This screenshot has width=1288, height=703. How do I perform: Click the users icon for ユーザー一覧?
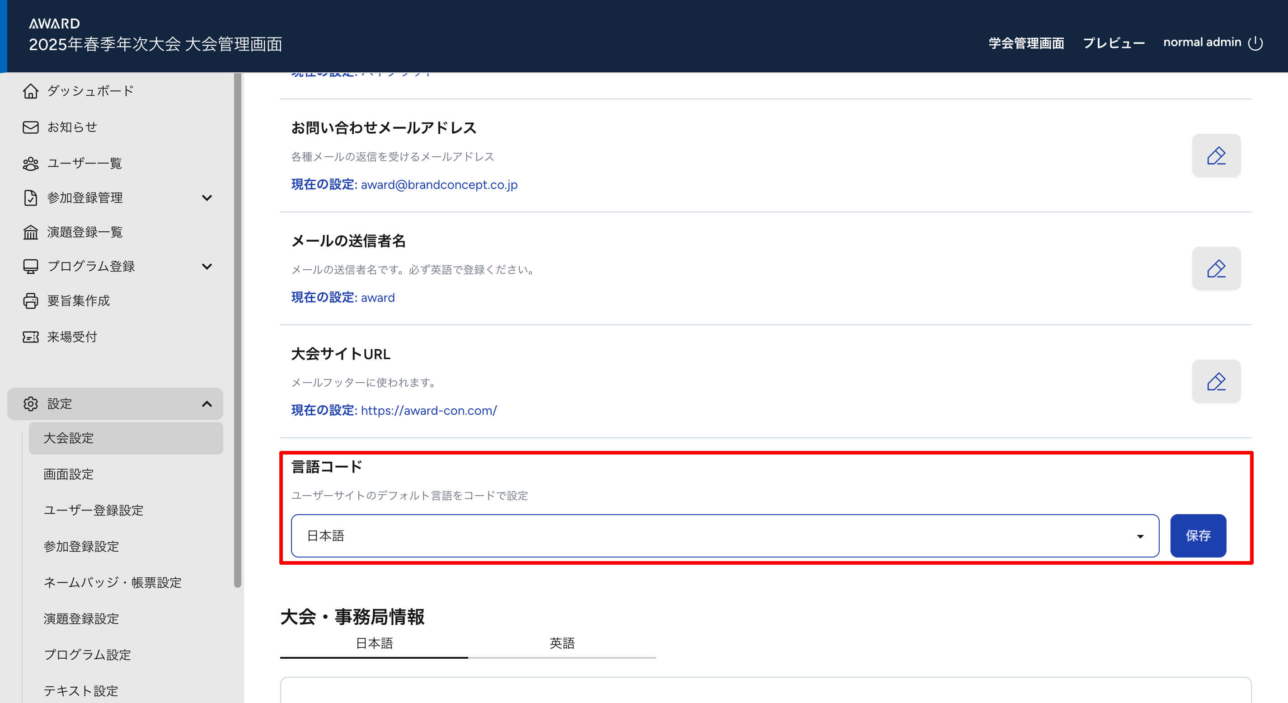tap(30, 164)
